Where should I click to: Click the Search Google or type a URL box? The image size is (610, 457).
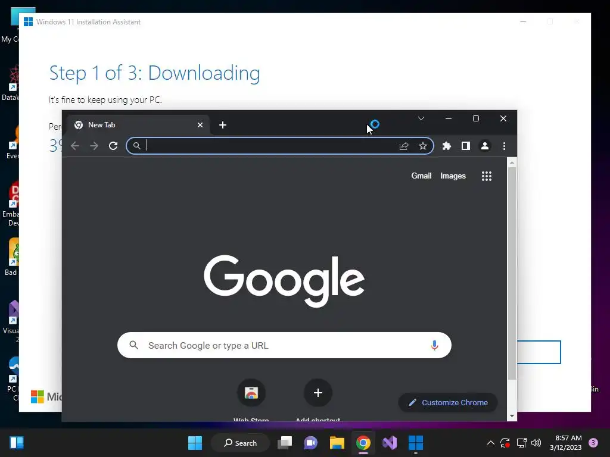284,345
